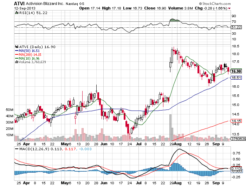
Task: Click the MA(200) 14.15 legend entry
Action: (x=28, y=54)
